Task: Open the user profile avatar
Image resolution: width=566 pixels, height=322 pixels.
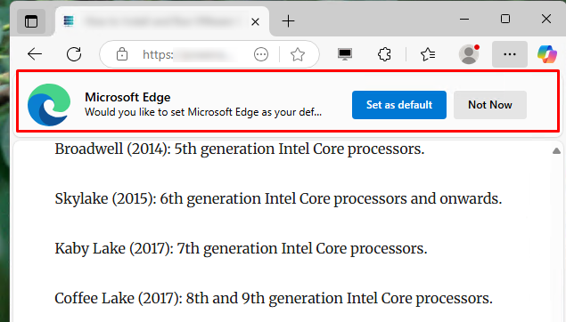Action: pyautogui.click(x=469, y=54)
